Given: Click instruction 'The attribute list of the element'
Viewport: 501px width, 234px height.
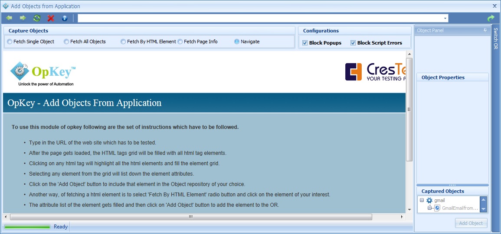Looking at the screenshot, I should [154, 205].
